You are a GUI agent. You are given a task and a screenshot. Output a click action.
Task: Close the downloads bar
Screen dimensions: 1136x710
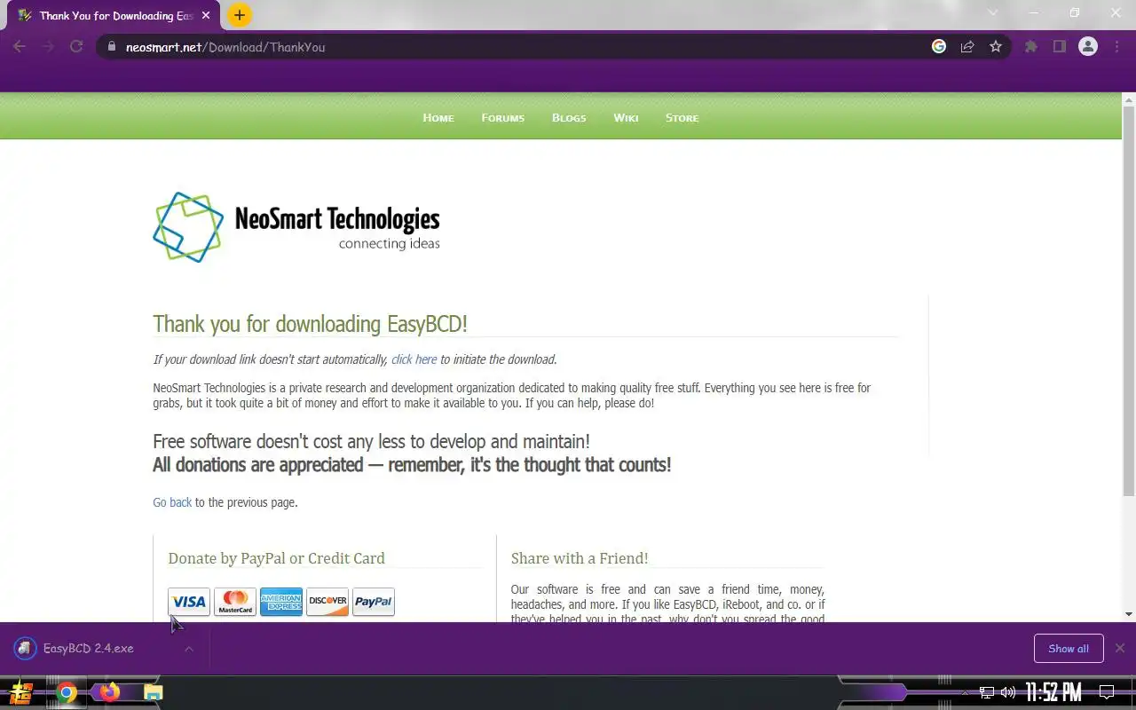pyautogui.click(x=1120, y=649)
